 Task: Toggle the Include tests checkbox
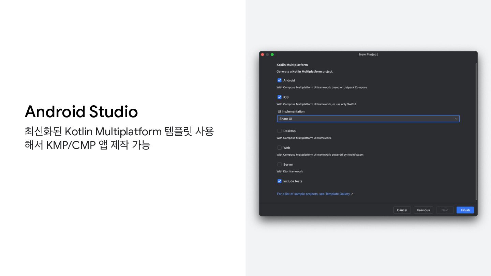click(280, 181)
